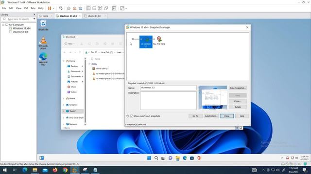311x174 pixels.
Task: Open the Help menu
Action: (x=41, y=8)
